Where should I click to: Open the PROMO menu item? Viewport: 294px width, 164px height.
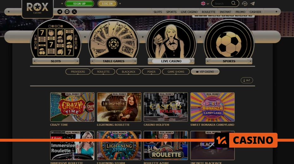tap(240, 12)
